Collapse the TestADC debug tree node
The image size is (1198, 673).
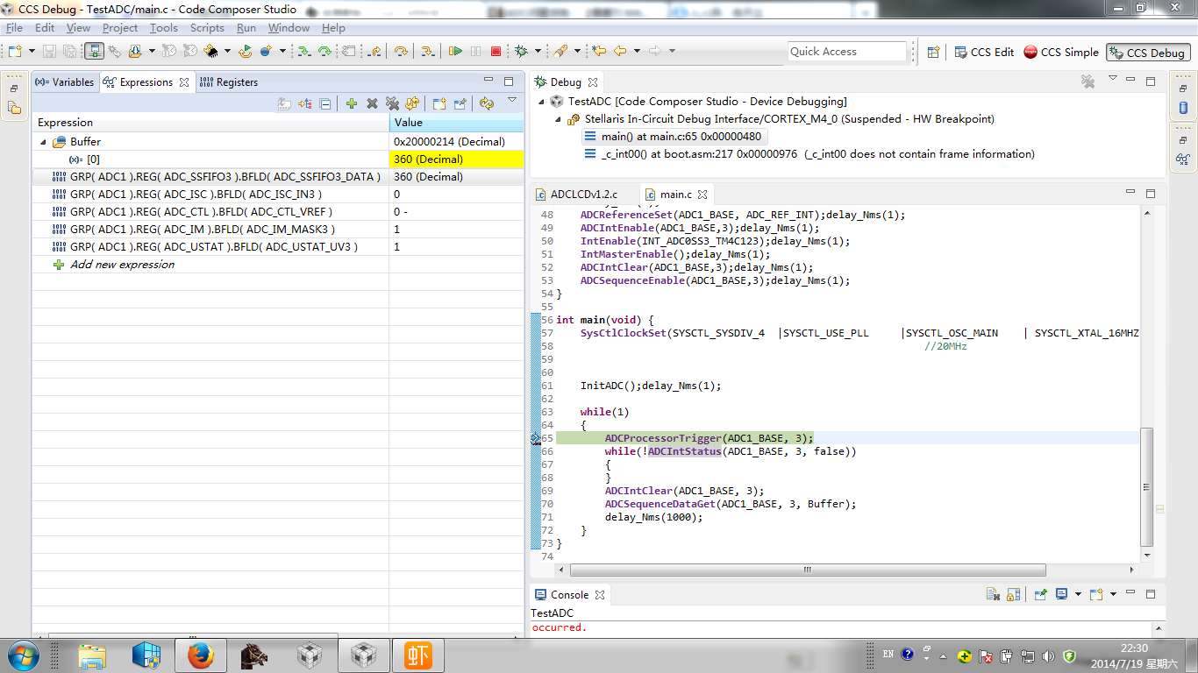[542, 102]
